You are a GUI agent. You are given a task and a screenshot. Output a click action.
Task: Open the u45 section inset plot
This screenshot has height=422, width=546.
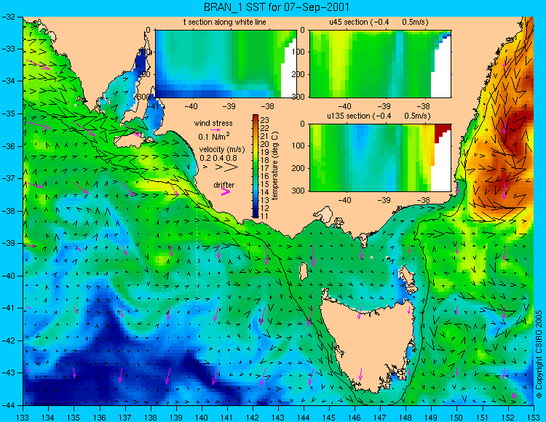[x=380, y=64]
